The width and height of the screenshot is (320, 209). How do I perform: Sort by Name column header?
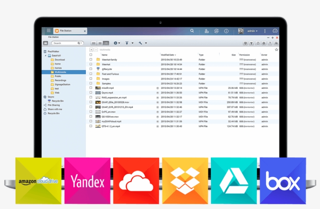click(x=105, y=55)
